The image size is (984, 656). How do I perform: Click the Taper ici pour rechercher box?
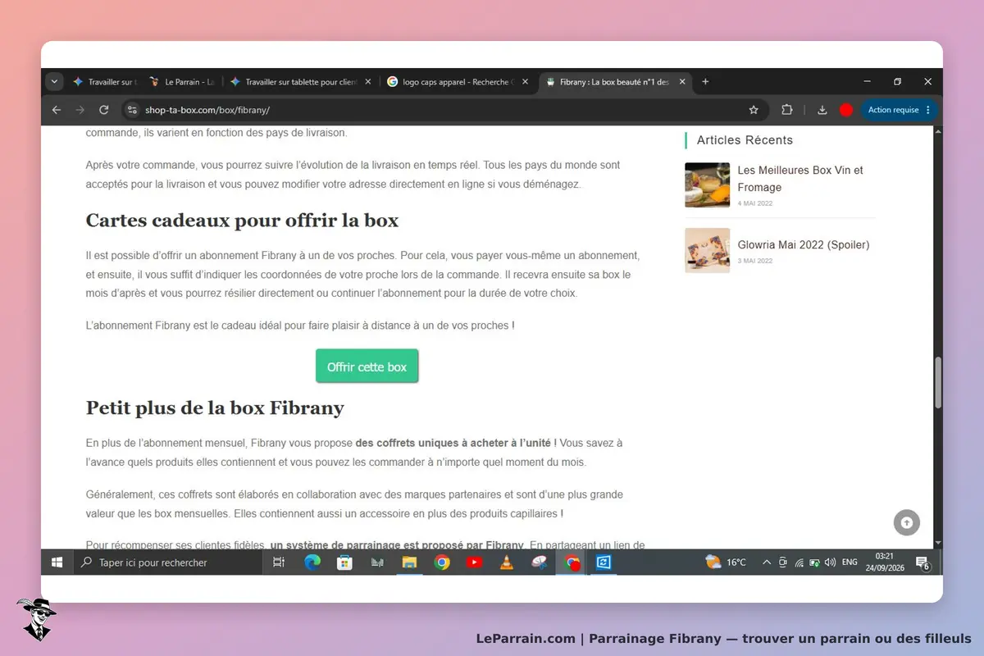(168, 563)
